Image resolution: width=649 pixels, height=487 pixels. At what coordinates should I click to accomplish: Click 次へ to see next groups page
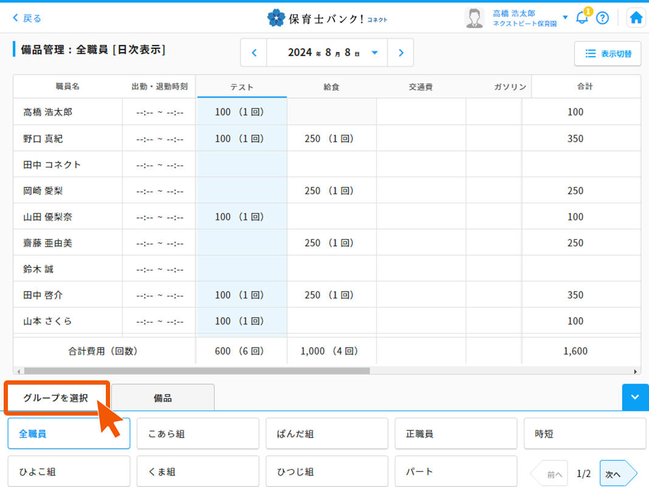617,474
